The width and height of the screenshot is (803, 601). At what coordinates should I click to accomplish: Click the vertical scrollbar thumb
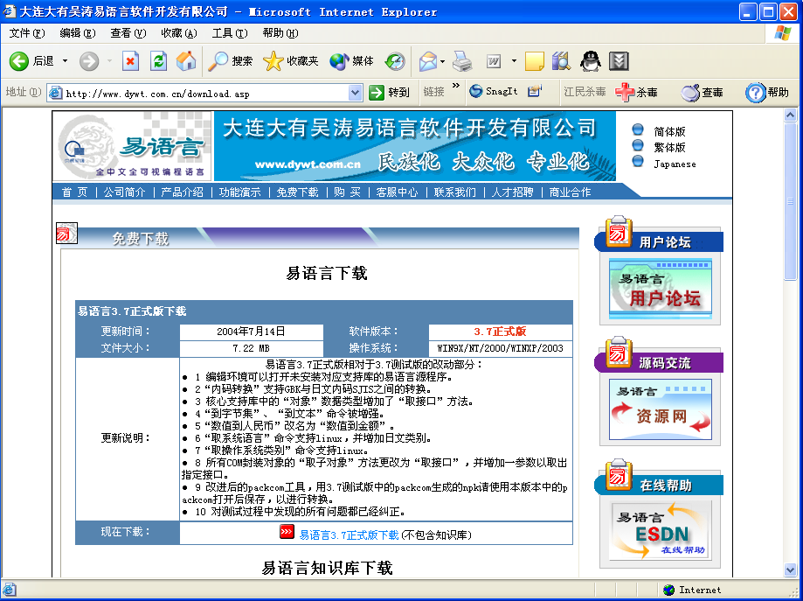(791, 201)
